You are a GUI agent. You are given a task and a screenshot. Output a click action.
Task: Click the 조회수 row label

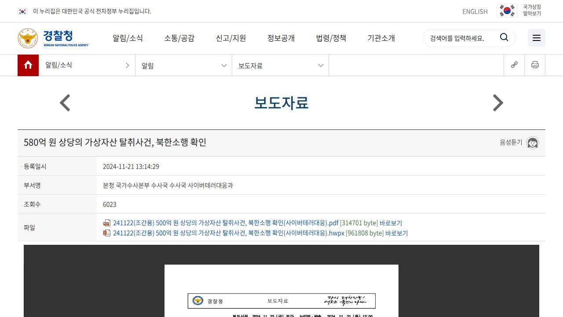32,204
